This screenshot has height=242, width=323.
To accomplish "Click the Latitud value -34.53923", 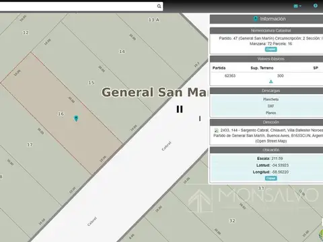I will click(280, 165).
